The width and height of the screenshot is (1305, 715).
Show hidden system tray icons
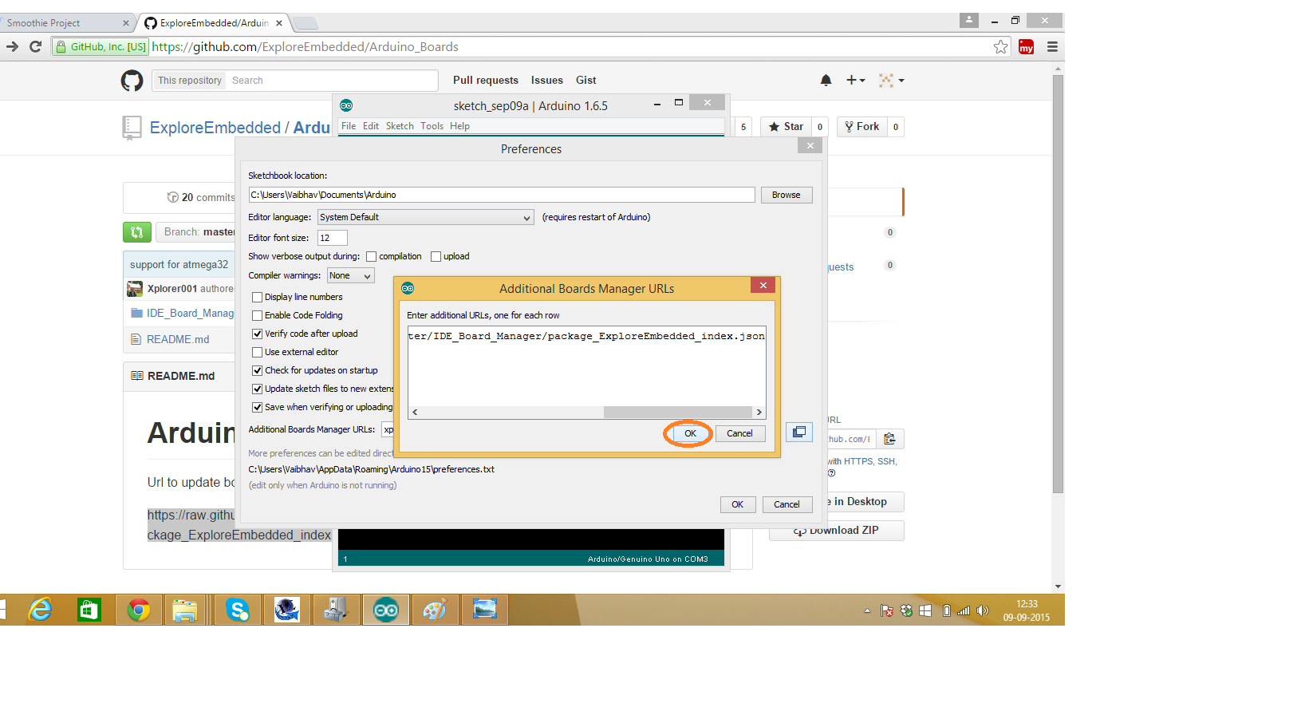(867, 610)
